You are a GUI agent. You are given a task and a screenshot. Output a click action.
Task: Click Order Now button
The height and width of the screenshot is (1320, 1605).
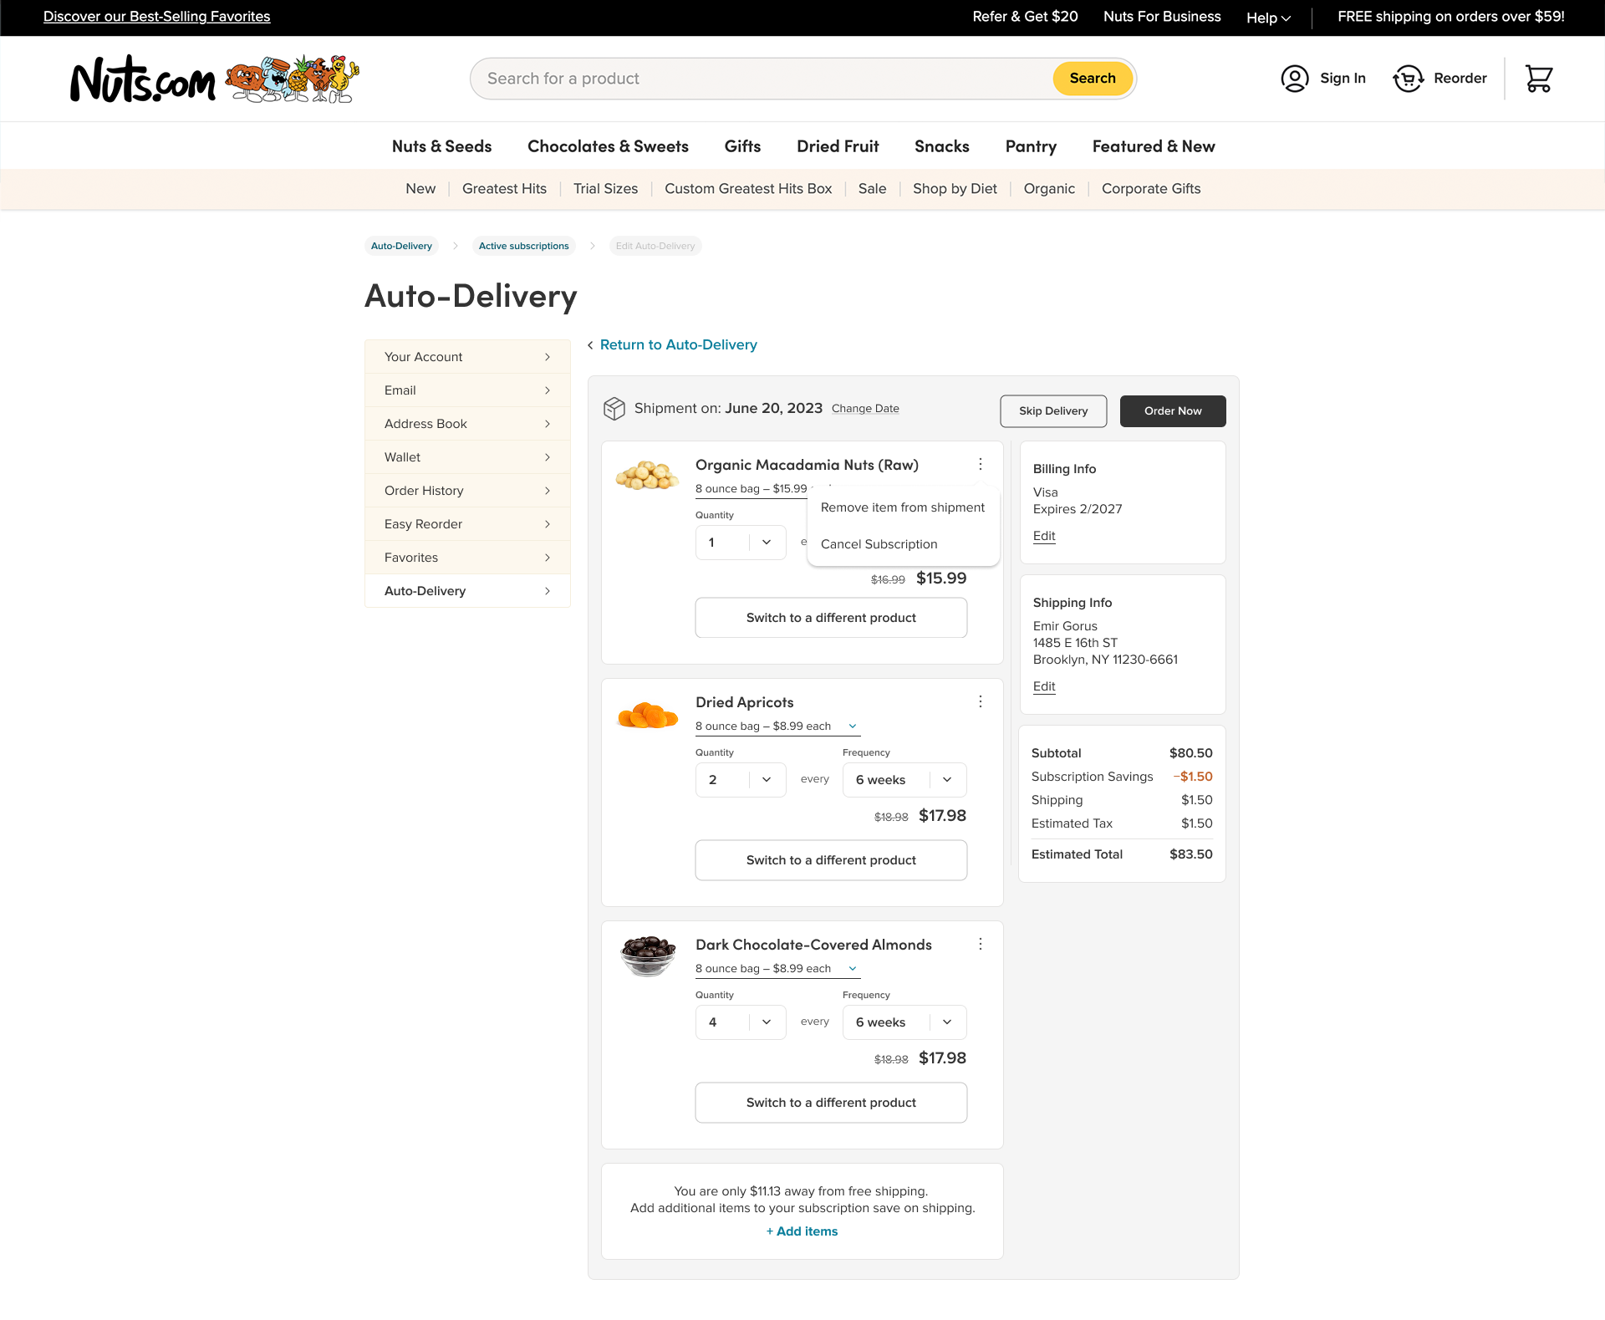1173,411
